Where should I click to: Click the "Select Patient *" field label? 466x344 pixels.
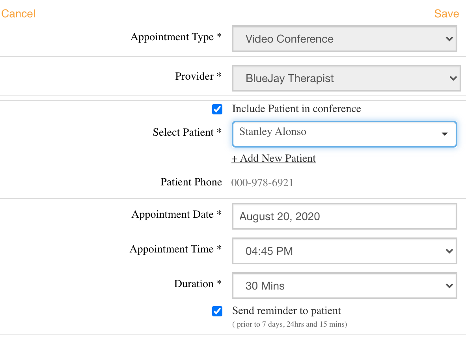[x=187, y=132]
